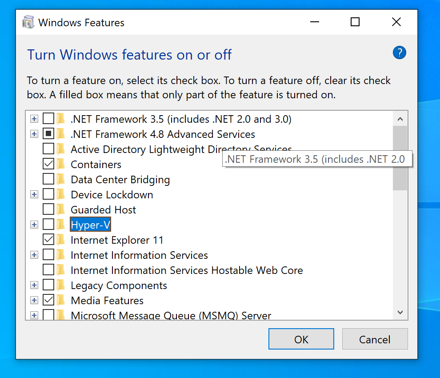Click the Cancel button
The height and width of the screenshot is (378, 440).
[x=375, y=339]
